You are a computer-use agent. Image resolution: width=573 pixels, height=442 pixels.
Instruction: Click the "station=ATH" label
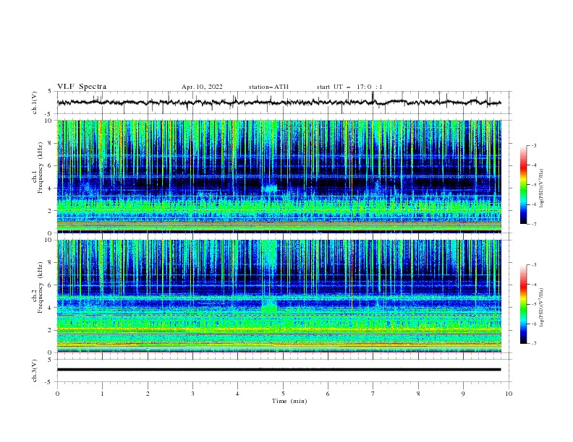point(268,87)
